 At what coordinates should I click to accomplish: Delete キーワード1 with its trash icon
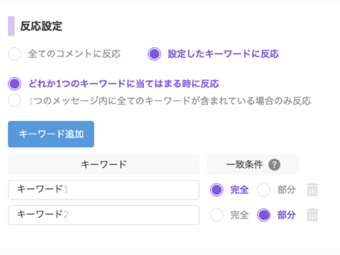pyautogui.click(x=312, y=190)
